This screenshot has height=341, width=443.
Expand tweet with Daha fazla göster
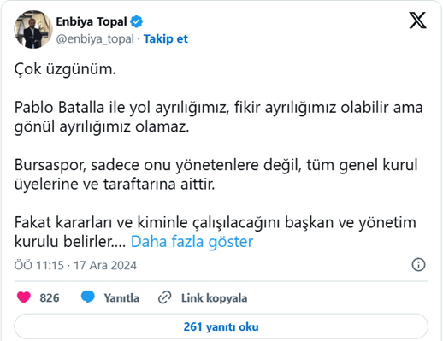coord(192,242)
